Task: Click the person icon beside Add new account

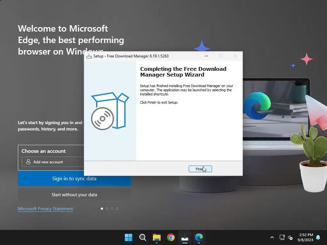Action: tap(28, 162)
